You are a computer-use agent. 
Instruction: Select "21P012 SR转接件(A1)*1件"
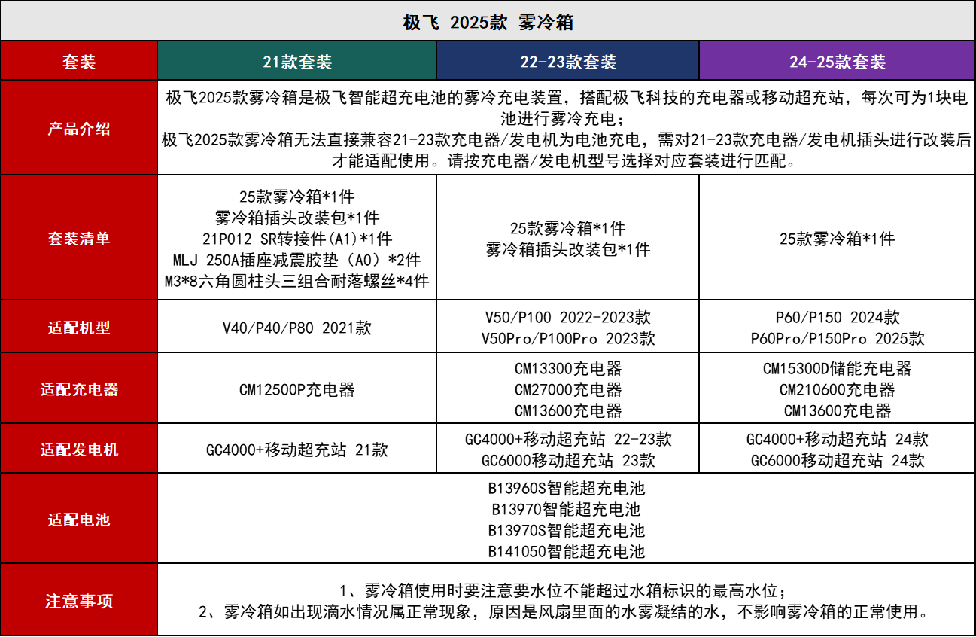pos(297,239)
